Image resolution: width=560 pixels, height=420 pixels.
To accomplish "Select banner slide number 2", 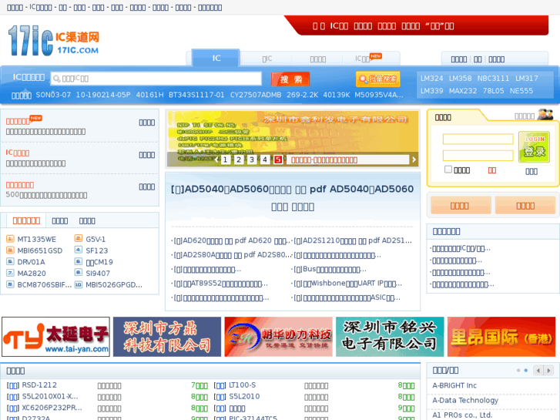I will tap(239, 160).
